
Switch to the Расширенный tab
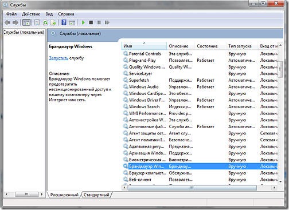click(x=64, y=195)
